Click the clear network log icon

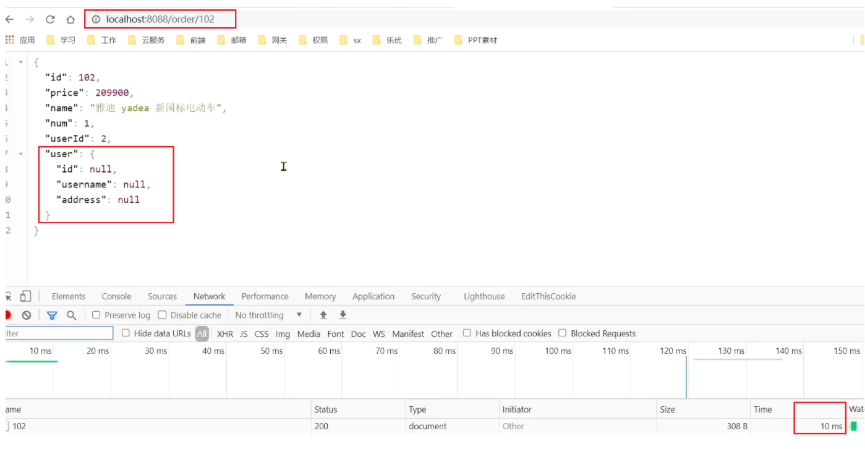(27, 315)
